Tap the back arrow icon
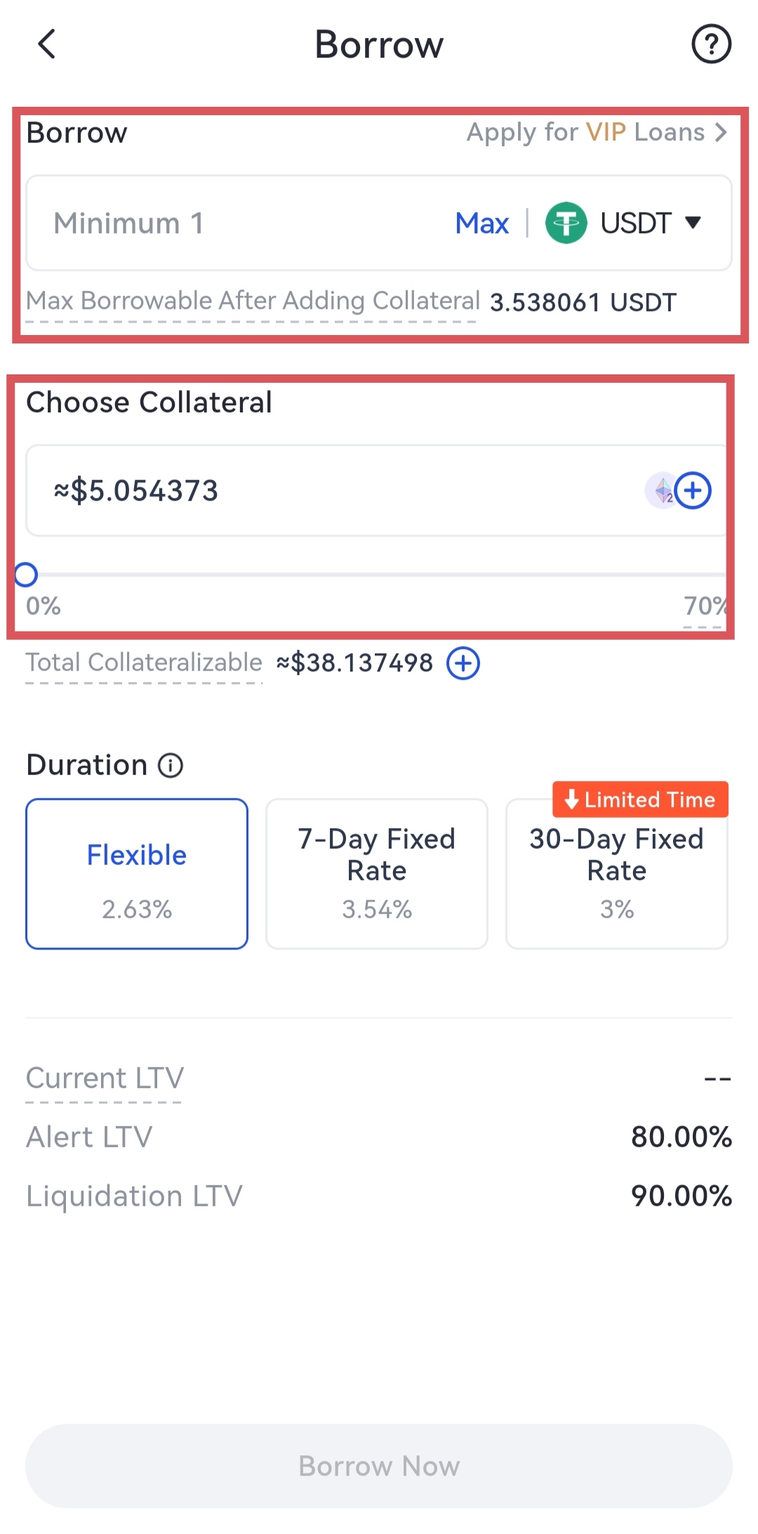This screenshot has height=1534, width=758. [47, 44]
